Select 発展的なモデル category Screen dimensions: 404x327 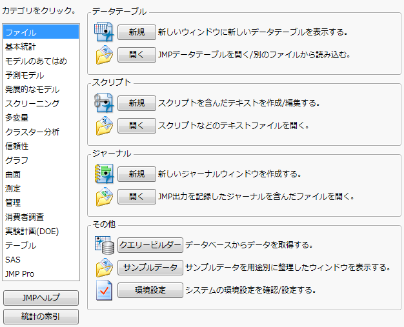click(41, 90)
